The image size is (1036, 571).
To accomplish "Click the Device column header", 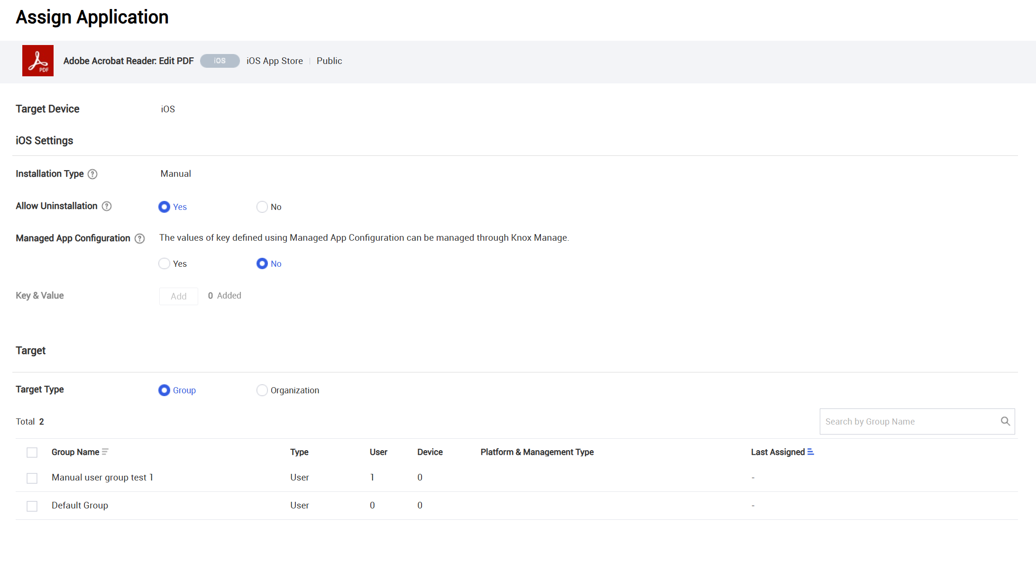I will [430, 452].
